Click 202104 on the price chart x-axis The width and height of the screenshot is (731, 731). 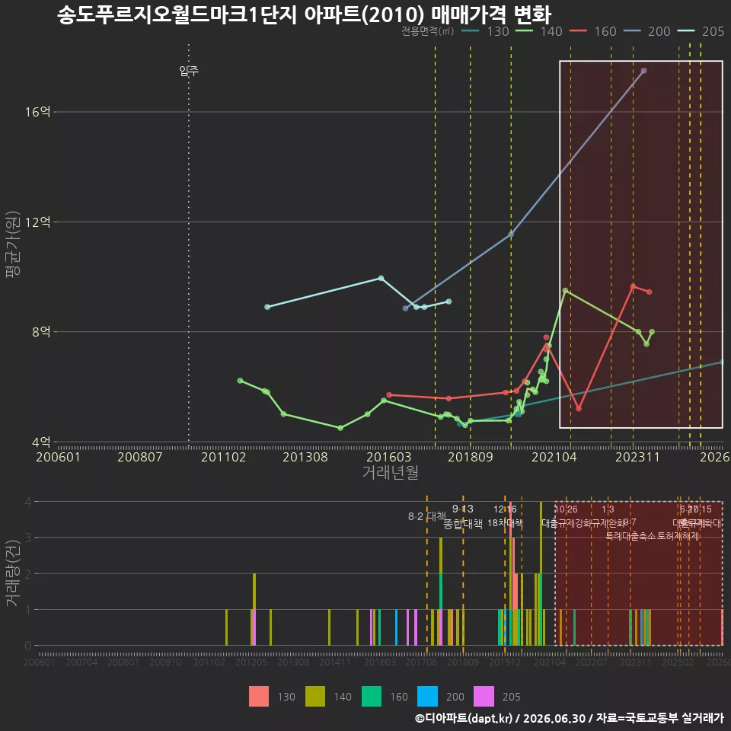click(x=554, y=457)
